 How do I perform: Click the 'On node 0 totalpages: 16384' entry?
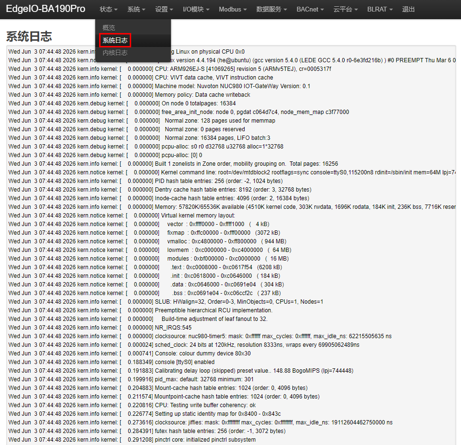pos(122,103)
